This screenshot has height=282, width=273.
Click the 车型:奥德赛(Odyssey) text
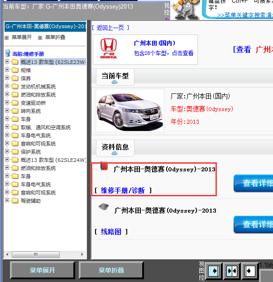tap(202, 109)
